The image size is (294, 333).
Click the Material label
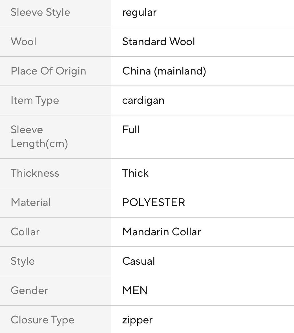pyautogui.click(x=31, y=203)
